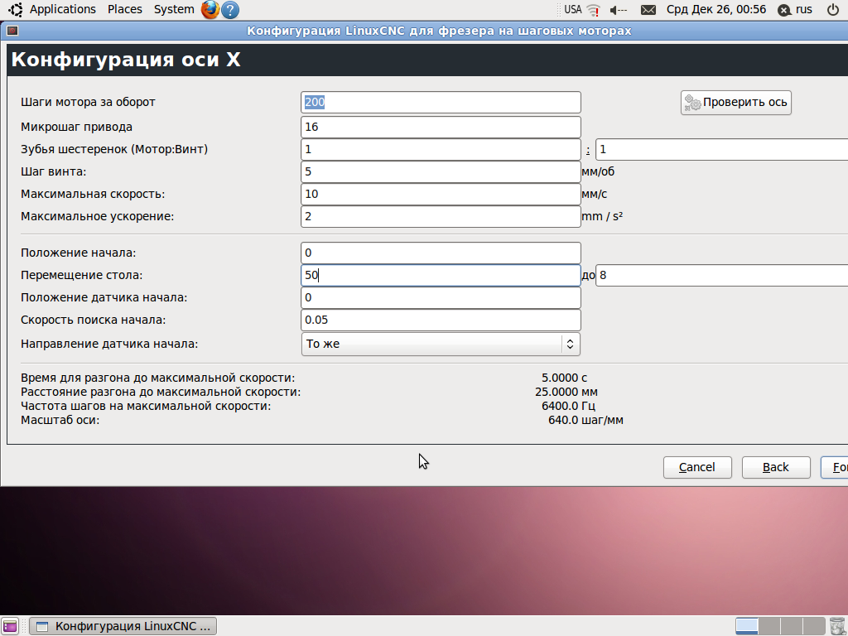The width and height of the screenshot is (848, 636).
Task: Click the table travel end field containing 8
Action: pyautogui.click(x=721, y=275)
